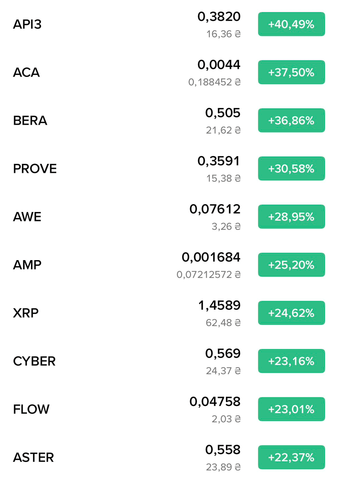Open the API3 coin row

pos(169,24)
